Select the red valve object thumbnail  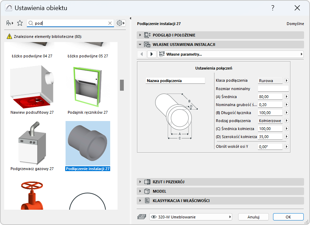coord(32,195)
